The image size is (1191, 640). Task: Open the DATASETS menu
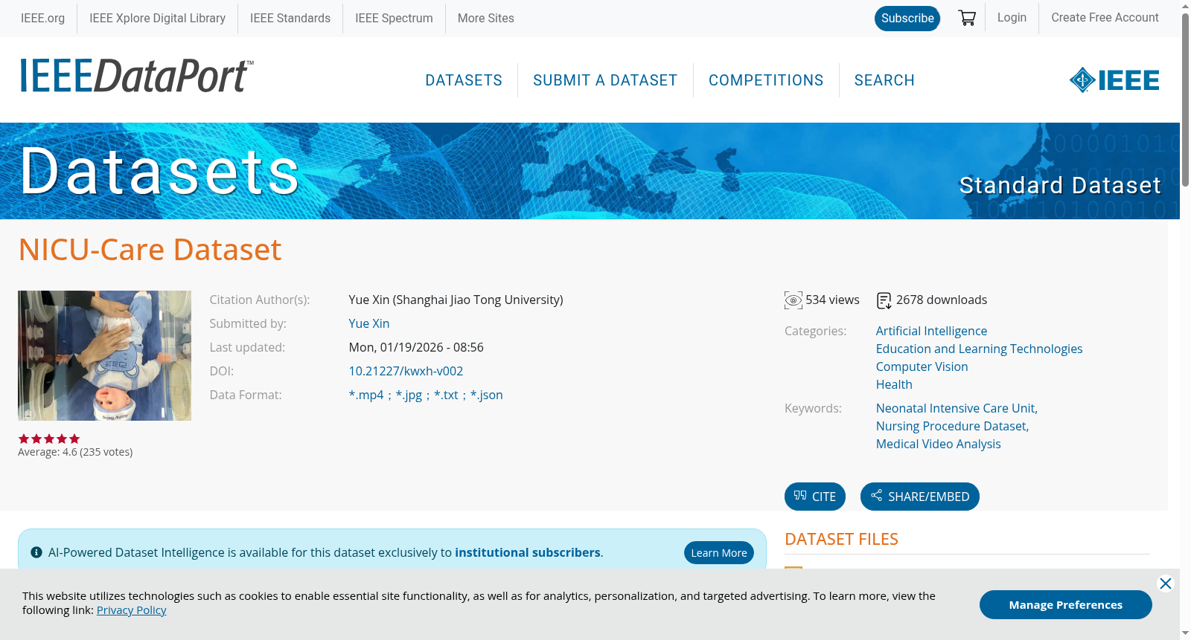click(x=464, y=80)
